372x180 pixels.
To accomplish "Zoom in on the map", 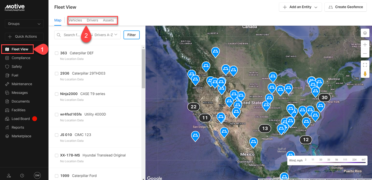I will (x=365, y=45).
